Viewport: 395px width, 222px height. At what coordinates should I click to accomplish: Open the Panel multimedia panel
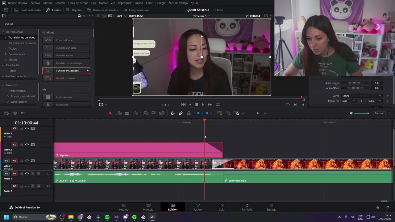(x=27, y=10)
